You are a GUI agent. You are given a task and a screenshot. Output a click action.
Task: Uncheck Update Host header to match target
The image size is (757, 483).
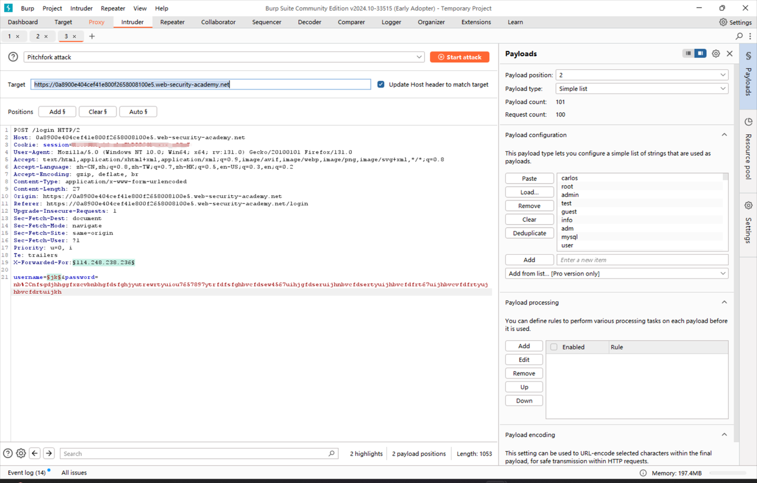pyautogui.click(x=380, y=84)
